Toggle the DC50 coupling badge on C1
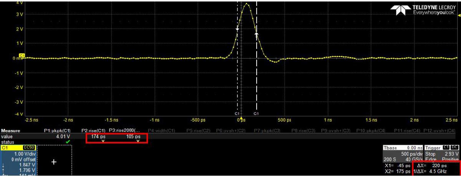The width and height of the screenshot is (461, 176). click(29, 148)
